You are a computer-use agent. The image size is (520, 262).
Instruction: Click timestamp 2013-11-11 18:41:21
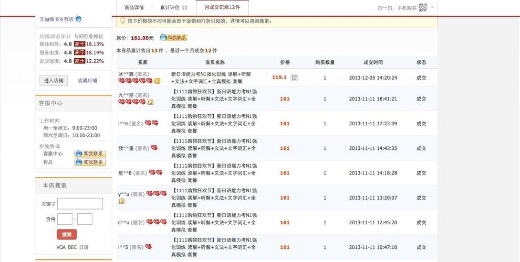pos(373,99)
